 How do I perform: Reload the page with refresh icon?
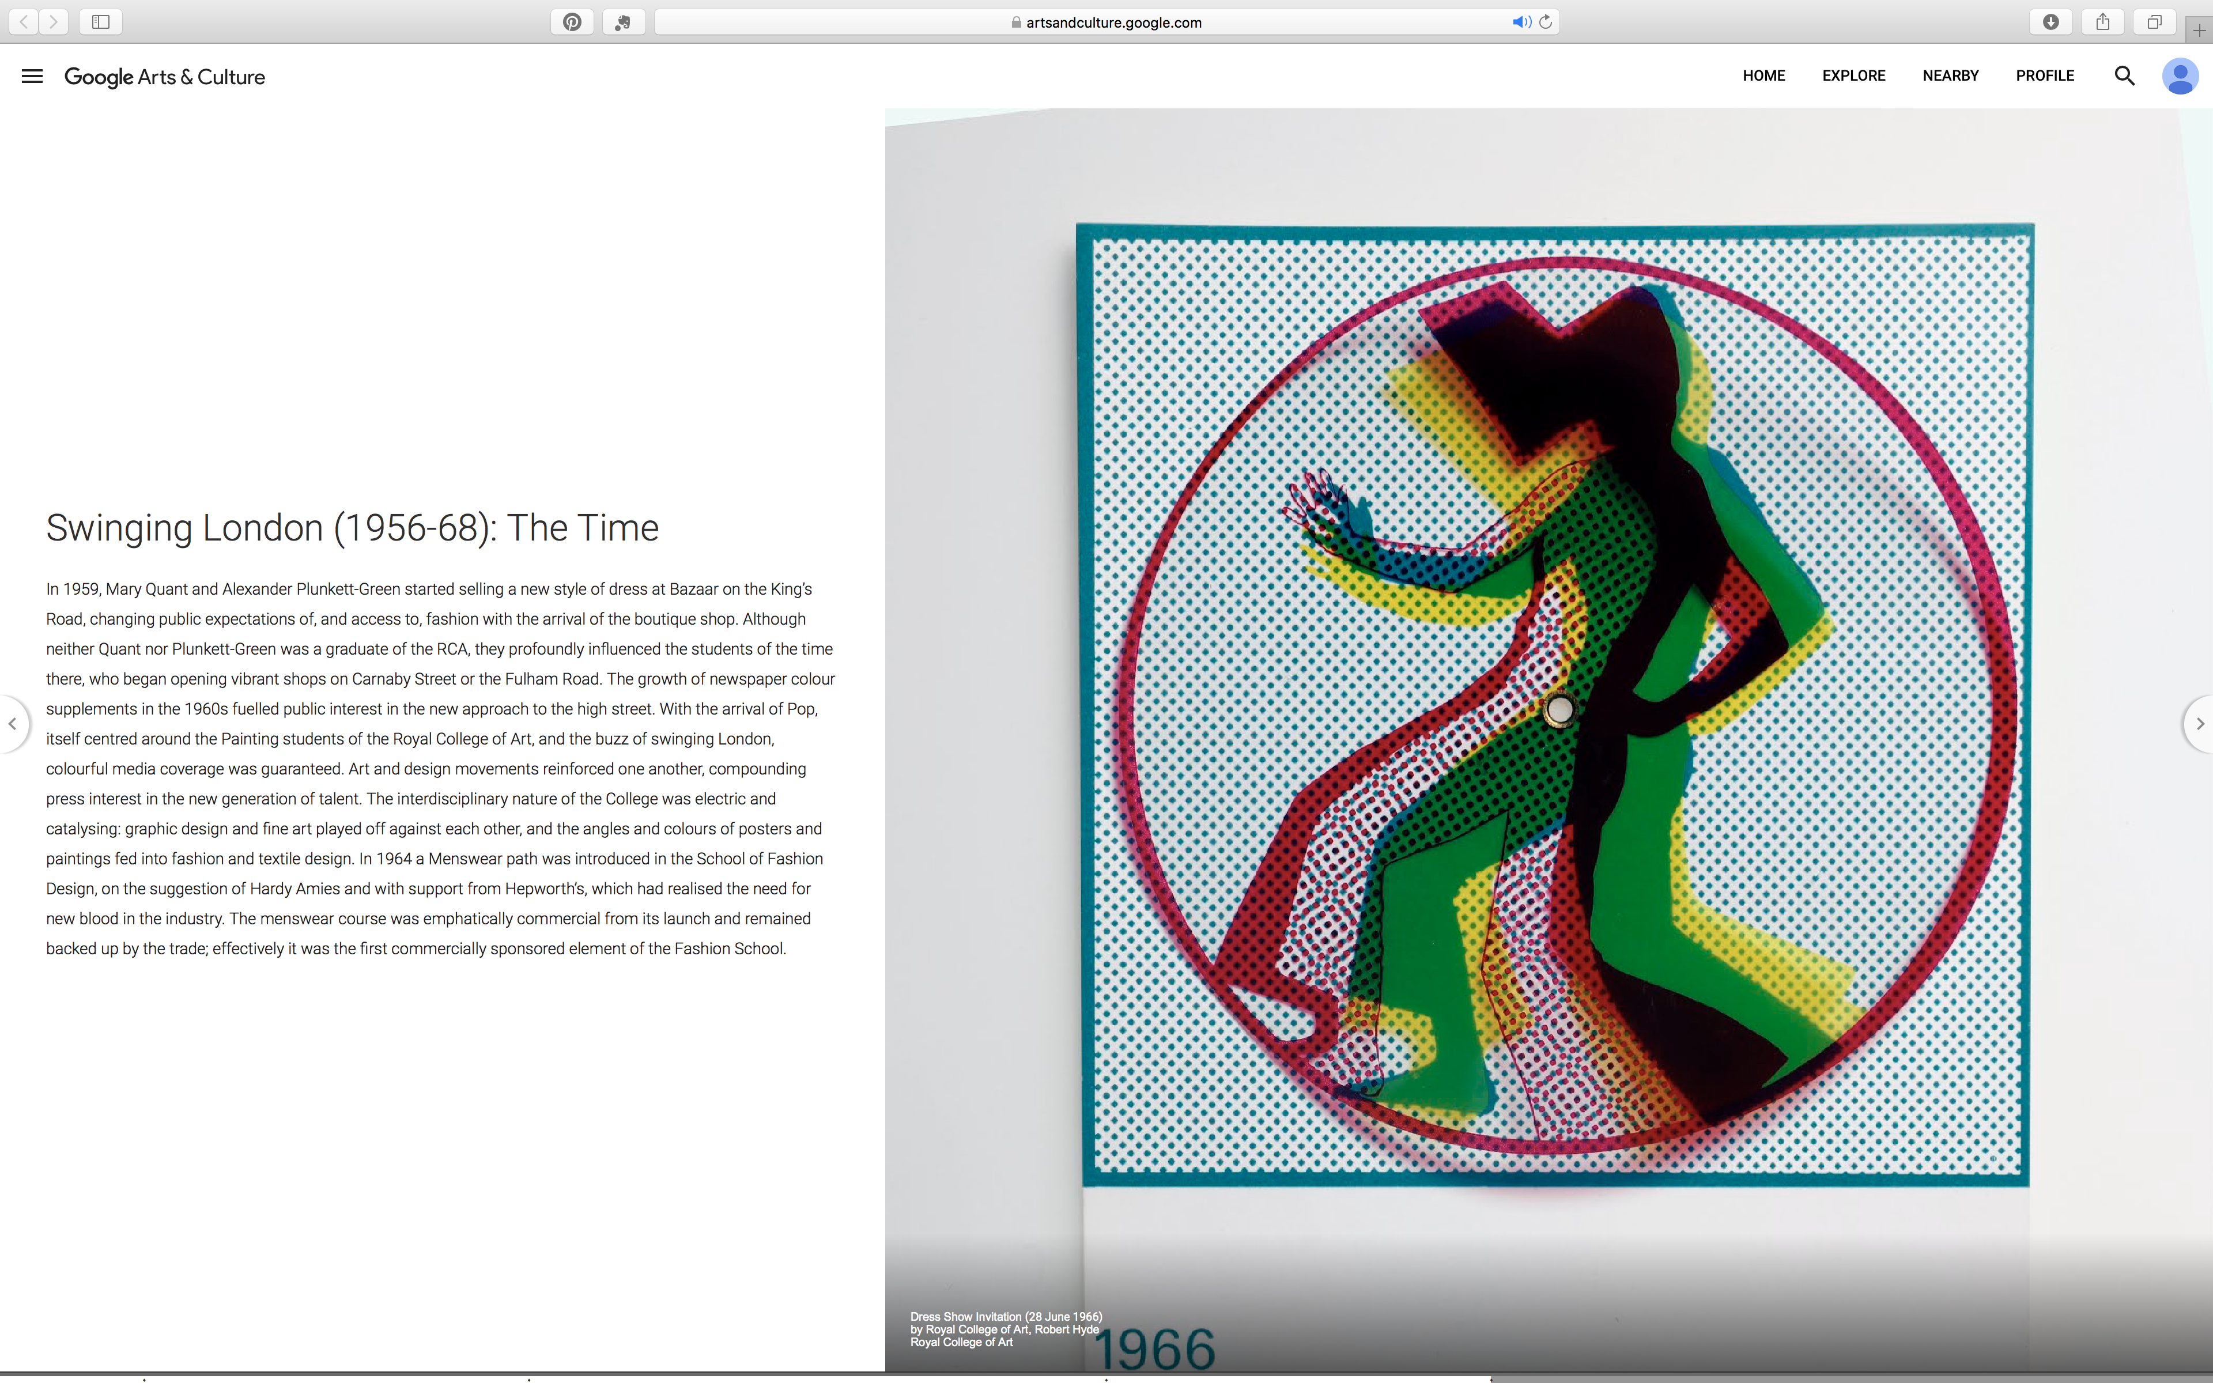pos(1546,22)
